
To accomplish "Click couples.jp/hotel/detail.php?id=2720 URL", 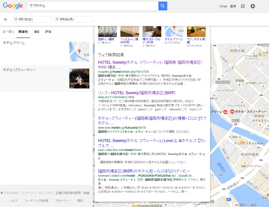I will [123, 72].
